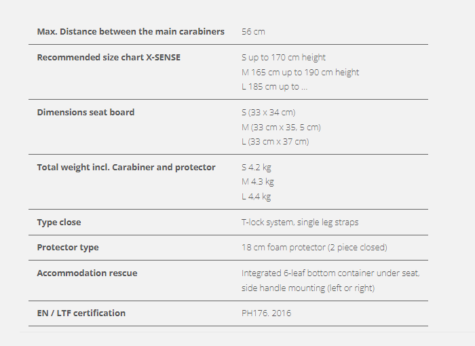Viewport: 475px width, 346px height.
Task: Click the "Recommended size chart X-SENSE" heading
Action: [x=109, y=58]
